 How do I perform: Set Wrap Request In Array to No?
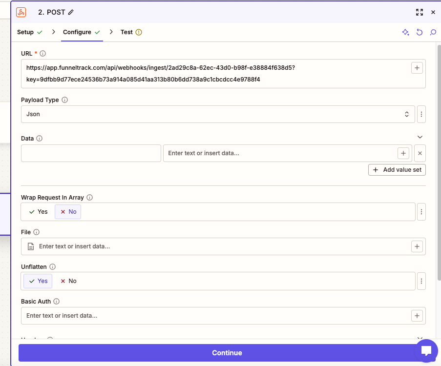click(68, 212)
